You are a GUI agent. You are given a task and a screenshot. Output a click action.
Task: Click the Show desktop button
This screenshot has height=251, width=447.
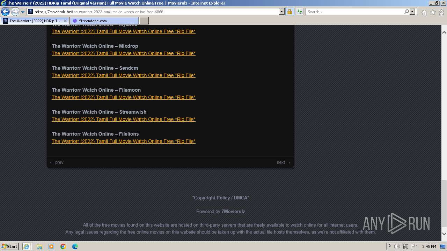pyautogui.click(x=443, y=246)
